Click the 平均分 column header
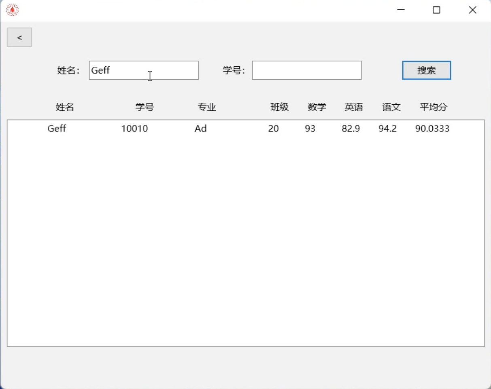The image size is (491, 389). (434, 107)
